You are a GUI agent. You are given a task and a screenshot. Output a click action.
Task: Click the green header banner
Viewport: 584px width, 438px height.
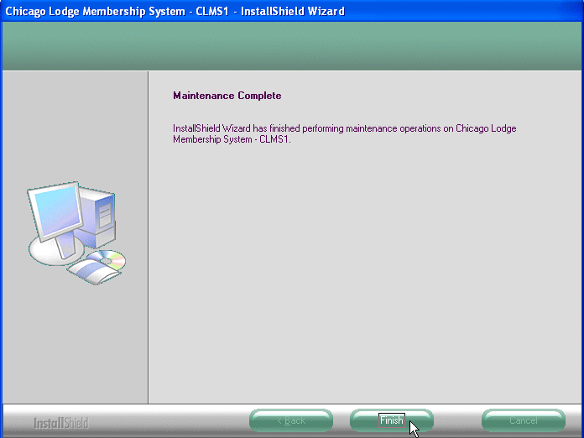(292, 46)
